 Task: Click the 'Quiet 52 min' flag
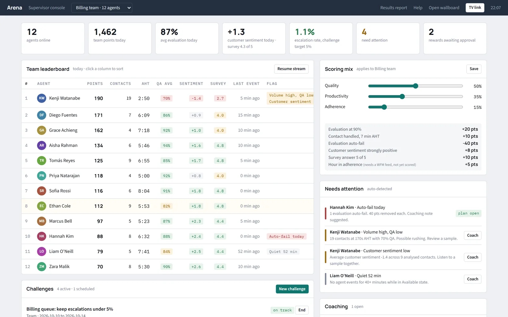tap(283, 252)
